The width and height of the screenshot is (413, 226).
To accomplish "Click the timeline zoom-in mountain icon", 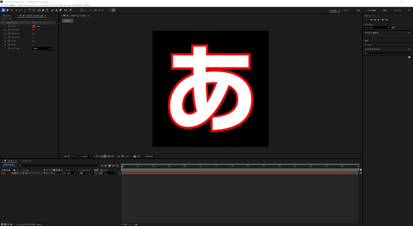I will [136, 224].
